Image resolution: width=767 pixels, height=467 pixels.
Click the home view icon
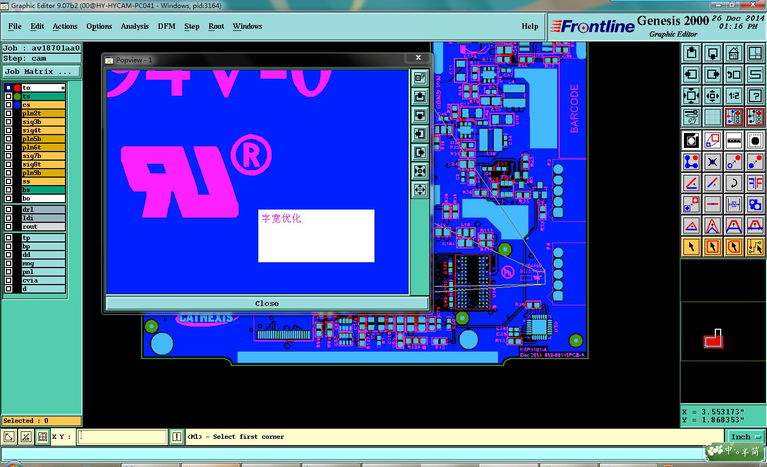(734, 53)
